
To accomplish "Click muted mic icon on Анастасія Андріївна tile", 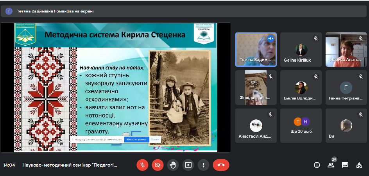I will pos(270,114).
